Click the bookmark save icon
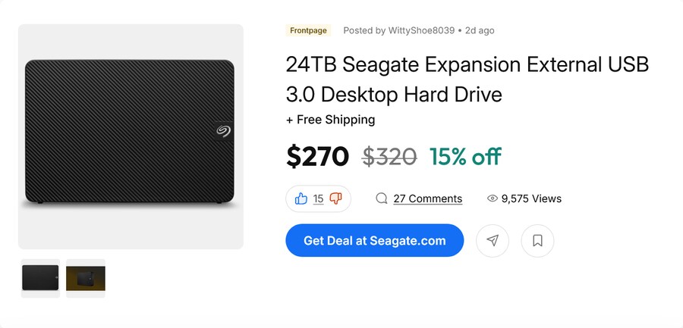This screenshot has width=683, height=328. [537, 241]
